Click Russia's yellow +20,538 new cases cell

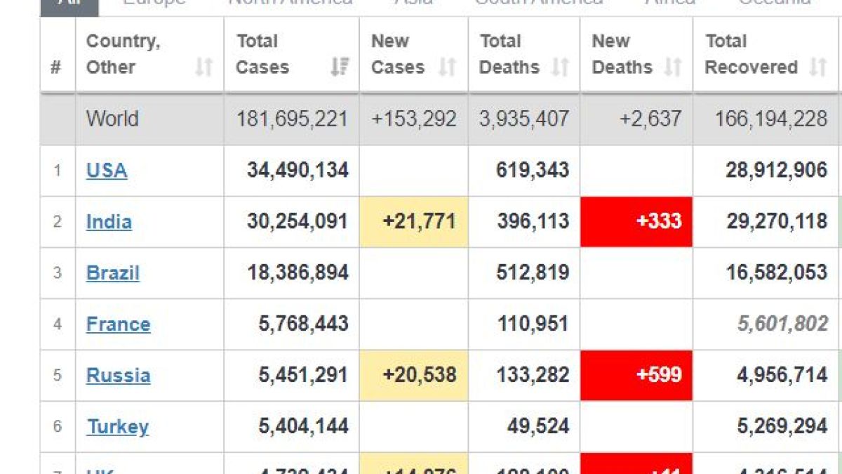click(x=414, y=376)
